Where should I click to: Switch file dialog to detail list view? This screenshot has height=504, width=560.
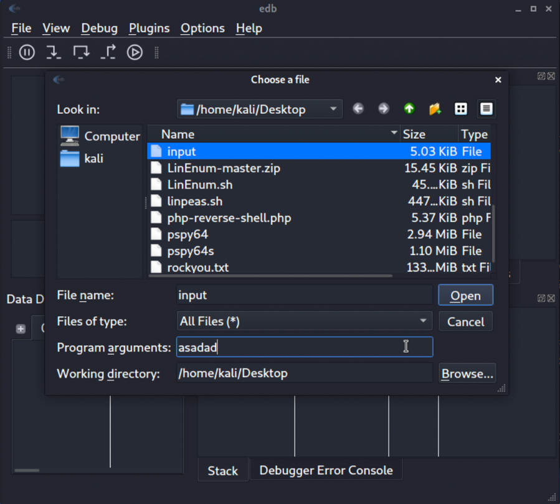(486, 109)
